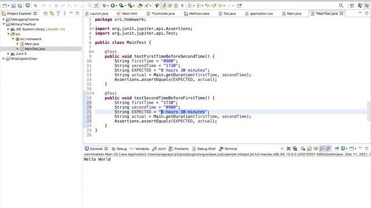This screenshot has height=208, width=371.
Task: Open the application.css editor tab
Action: click(x=259, y=14)
